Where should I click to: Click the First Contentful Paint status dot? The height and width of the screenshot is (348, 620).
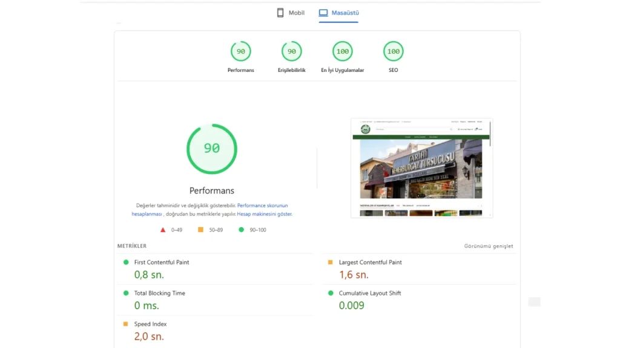click(126, 262)
